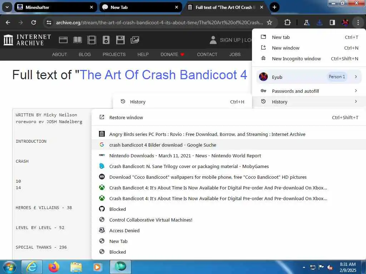
Task: Reopen N. Sane Trilogy MobyGames page
Action: pyautogui.click(x=229, y=166)
